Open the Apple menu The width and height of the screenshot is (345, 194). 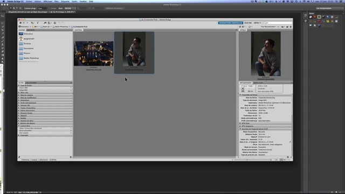point(4,1)
